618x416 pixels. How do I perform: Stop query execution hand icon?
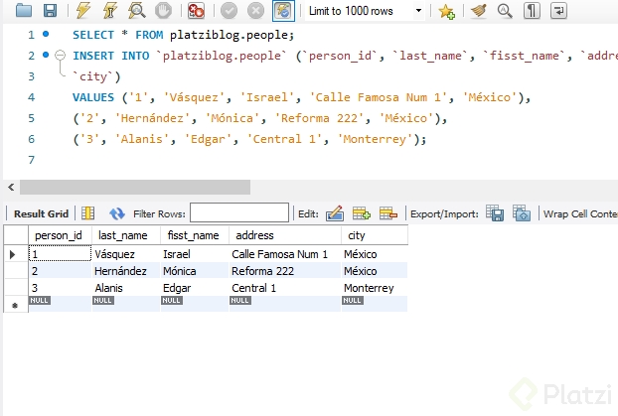[x=163, y=10]
